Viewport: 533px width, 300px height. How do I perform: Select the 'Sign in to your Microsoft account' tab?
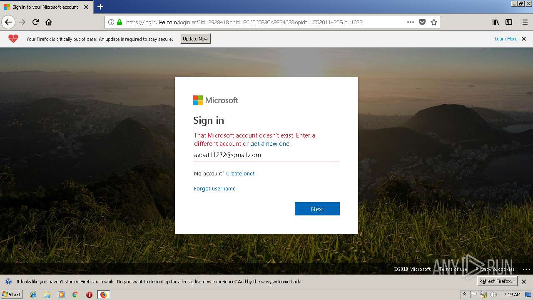pos(46,7)
